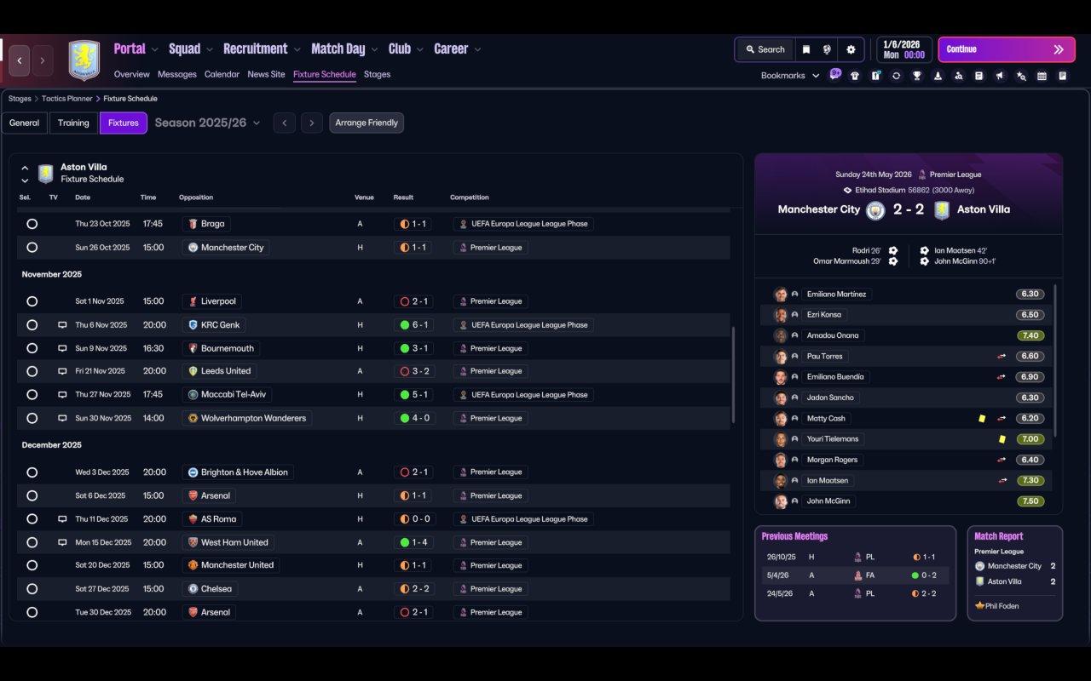Screen dimensions: 1091x681
Task: Click TV icon on West Ham United row
Action: coord(62,542)
